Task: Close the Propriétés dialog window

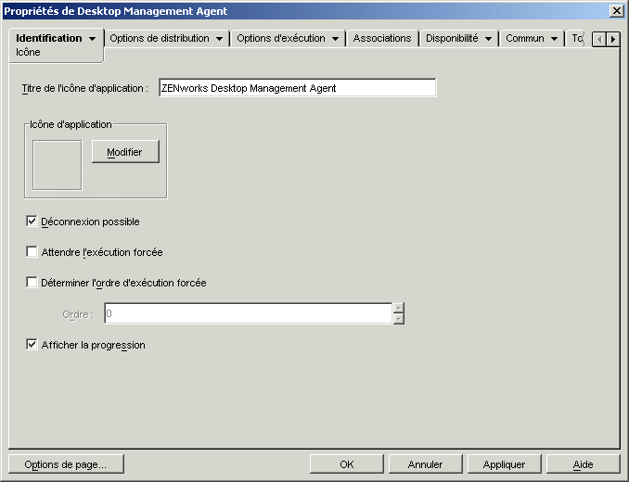Action: pos(616,11)
